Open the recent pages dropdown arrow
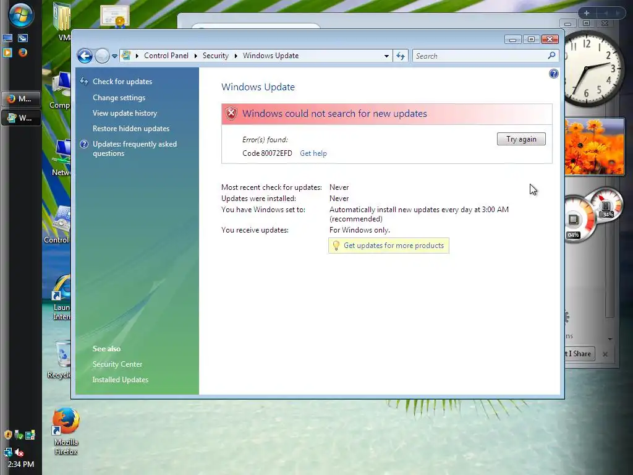 click(114, 56)
